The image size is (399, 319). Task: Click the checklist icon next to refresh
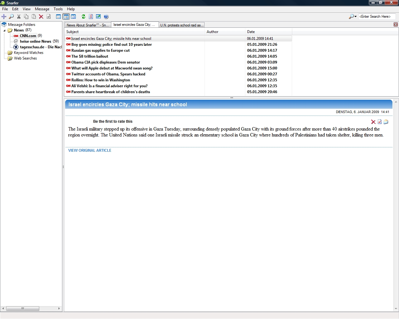[91, 17]
